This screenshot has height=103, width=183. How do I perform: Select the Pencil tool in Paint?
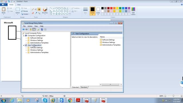[x=33, y=9]
